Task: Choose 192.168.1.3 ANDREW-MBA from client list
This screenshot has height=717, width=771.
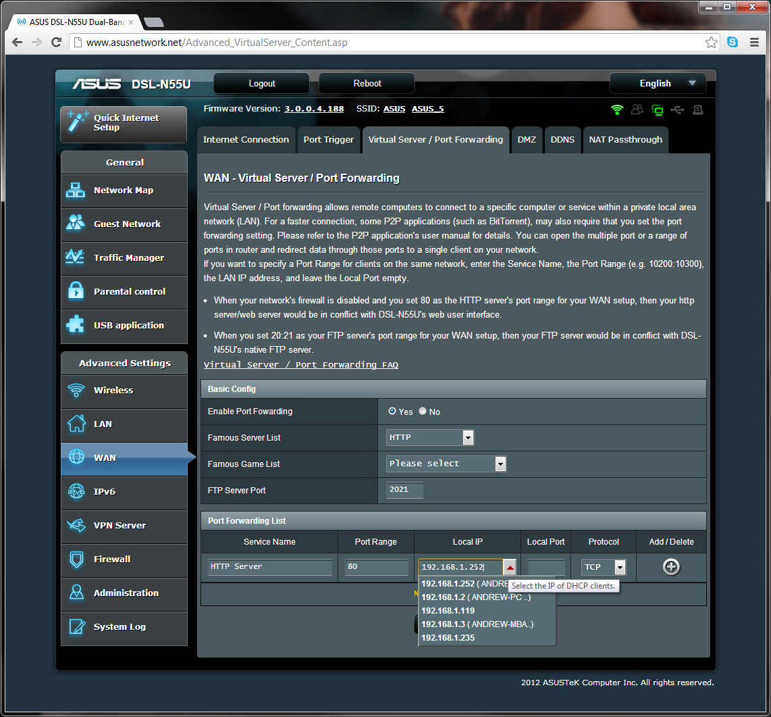Action: coord(487,624)
